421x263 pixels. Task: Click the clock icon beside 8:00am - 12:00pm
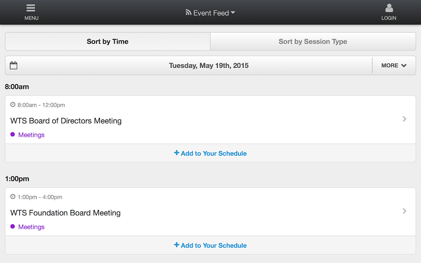[x=13, y=105]
